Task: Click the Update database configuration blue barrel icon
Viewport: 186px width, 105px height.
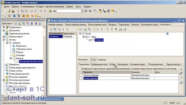Action: pyautogui.click(x=14, y=16)
